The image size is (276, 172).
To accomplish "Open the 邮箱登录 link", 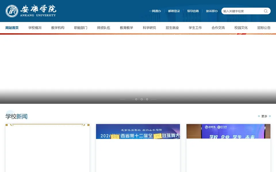I will (174, 11).
